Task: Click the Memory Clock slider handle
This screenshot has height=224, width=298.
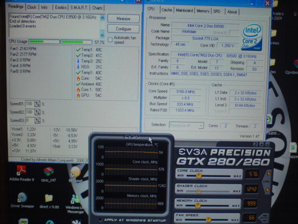Action: (x=197, y=205)
